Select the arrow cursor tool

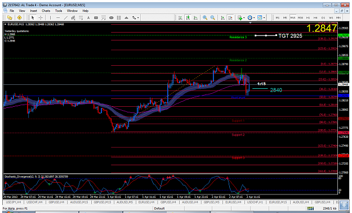[x=33, y=17]
